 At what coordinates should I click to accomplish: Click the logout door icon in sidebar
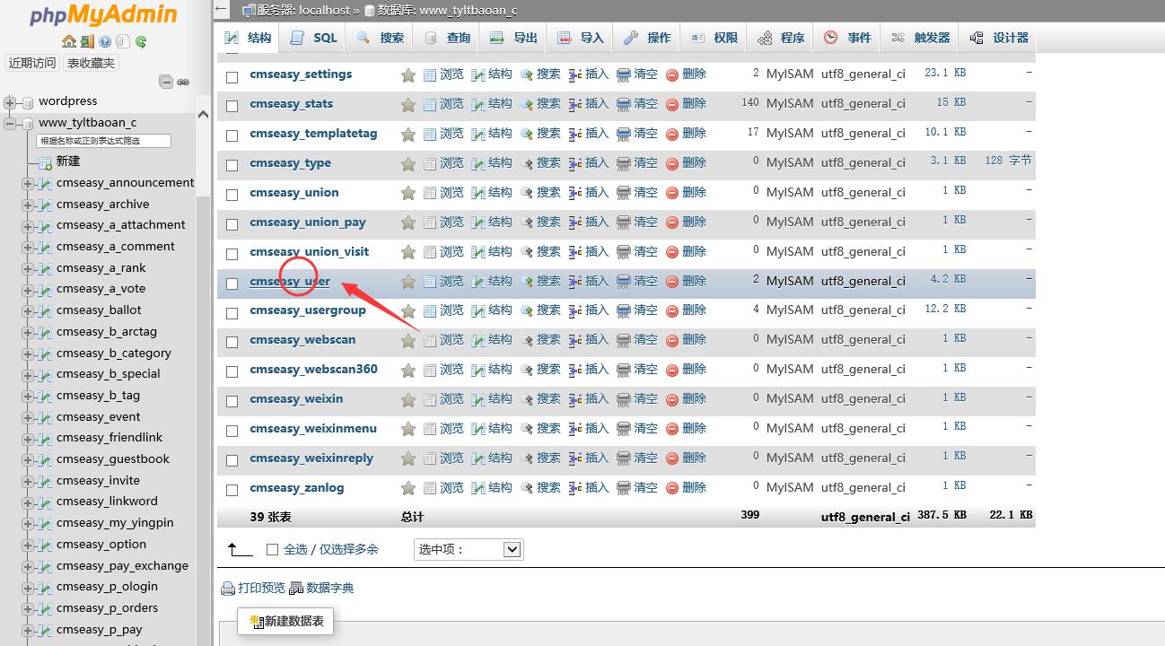[x=87, y=41]
